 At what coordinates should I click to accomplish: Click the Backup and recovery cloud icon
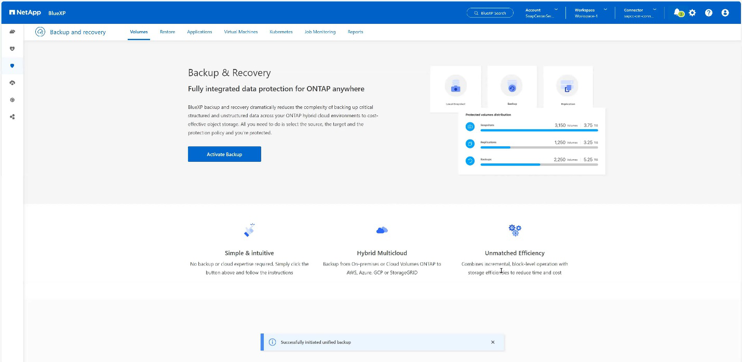click(x=41, y=32)
